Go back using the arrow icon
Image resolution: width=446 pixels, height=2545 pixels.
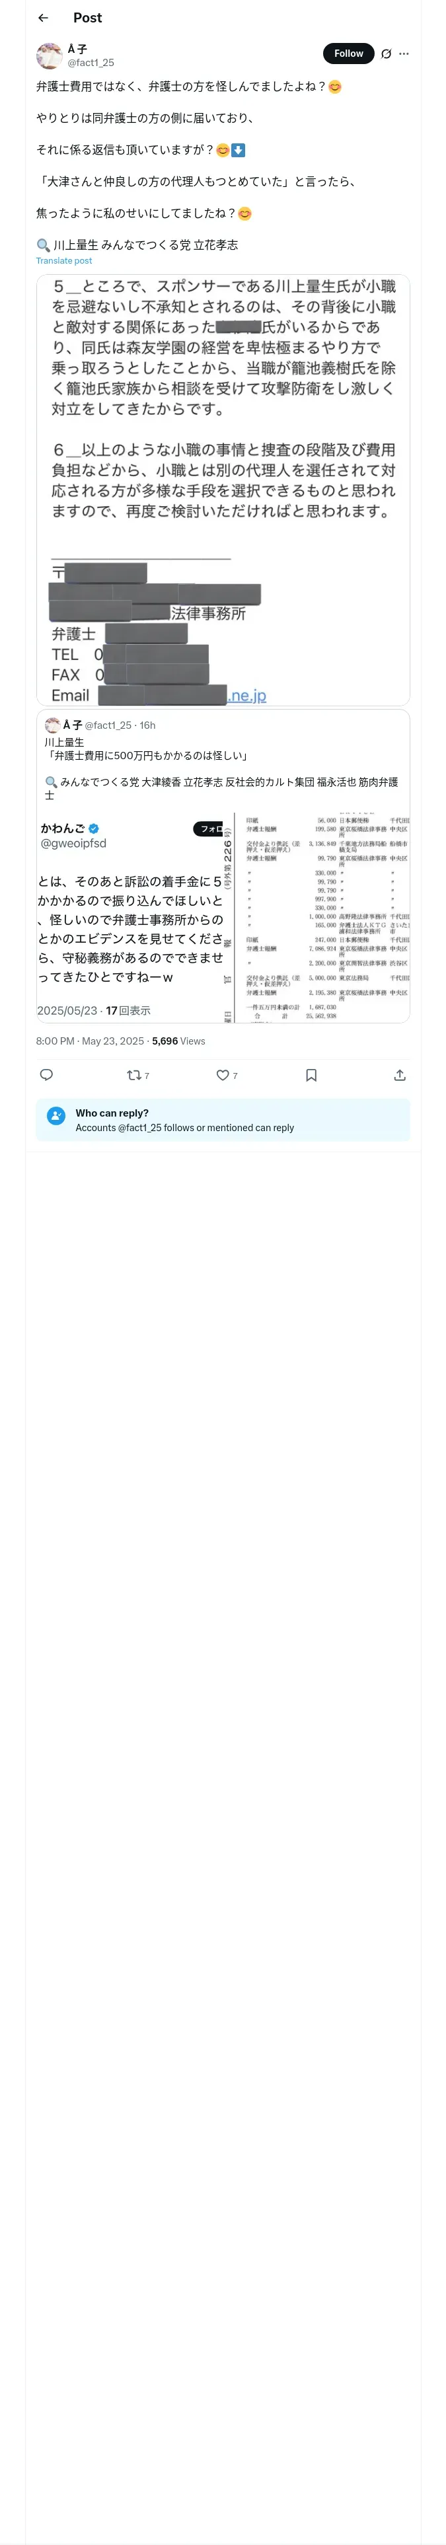[x=44, y=18]
